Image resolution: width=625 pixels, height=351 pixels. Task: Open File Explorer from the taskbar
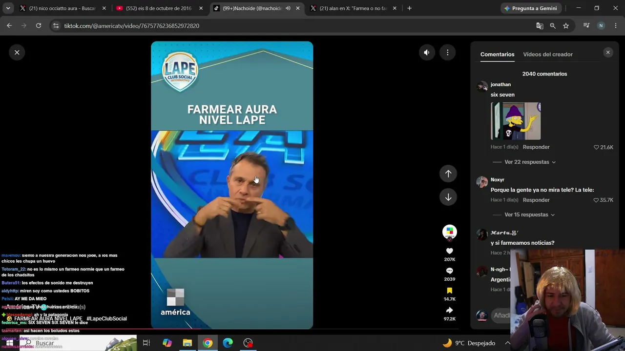187,343
